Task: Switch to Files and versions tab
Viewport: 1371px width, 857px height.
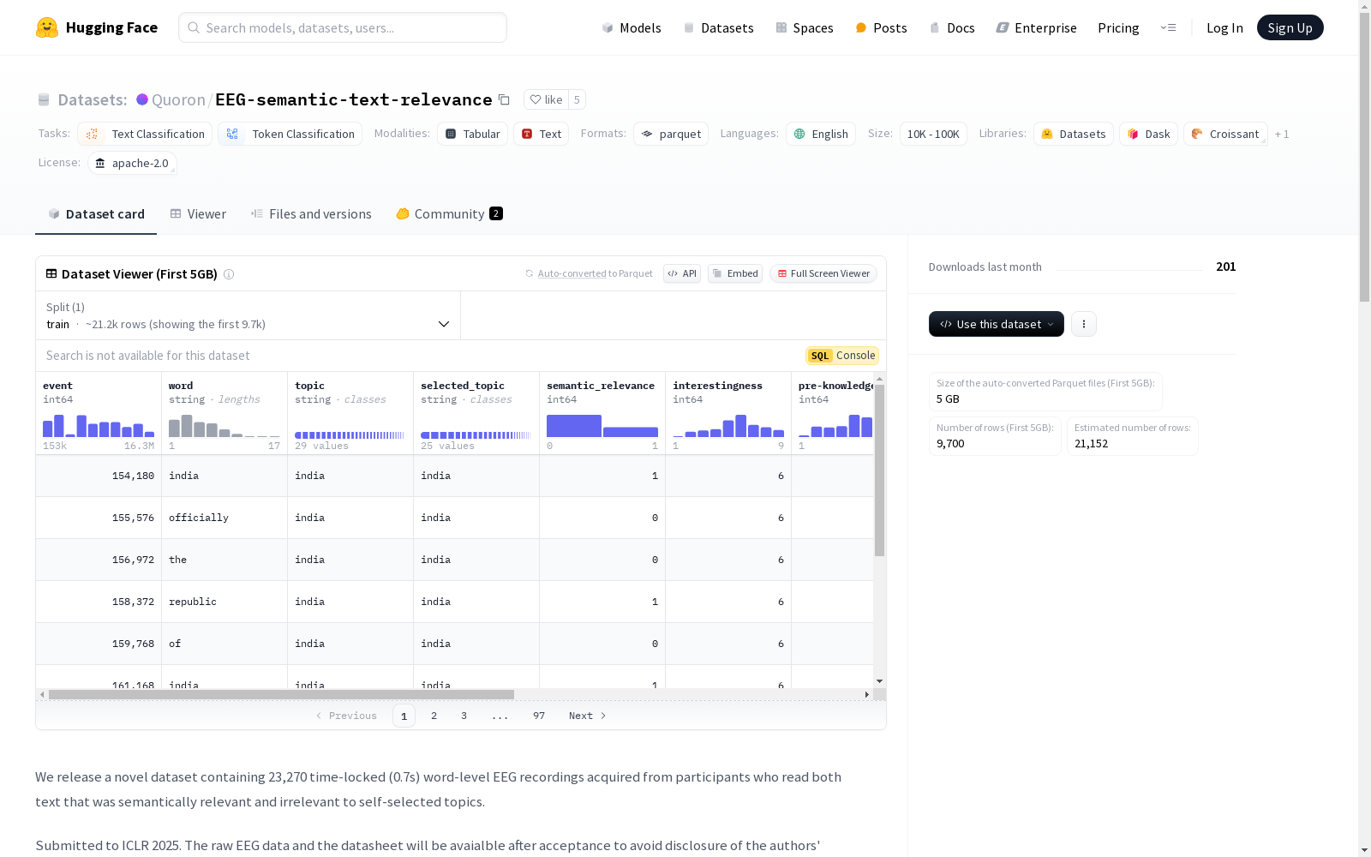Action: coord(311,214)
